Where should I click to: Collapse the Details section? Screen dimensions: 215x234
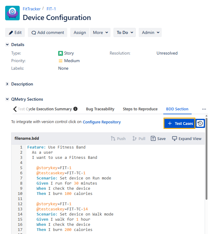pyautogui.click(x=7, y=45)
